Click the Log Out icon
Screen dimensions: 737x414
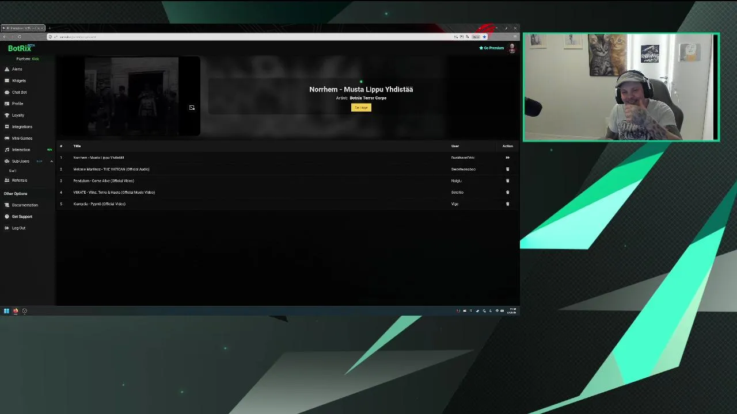(7, 228)
